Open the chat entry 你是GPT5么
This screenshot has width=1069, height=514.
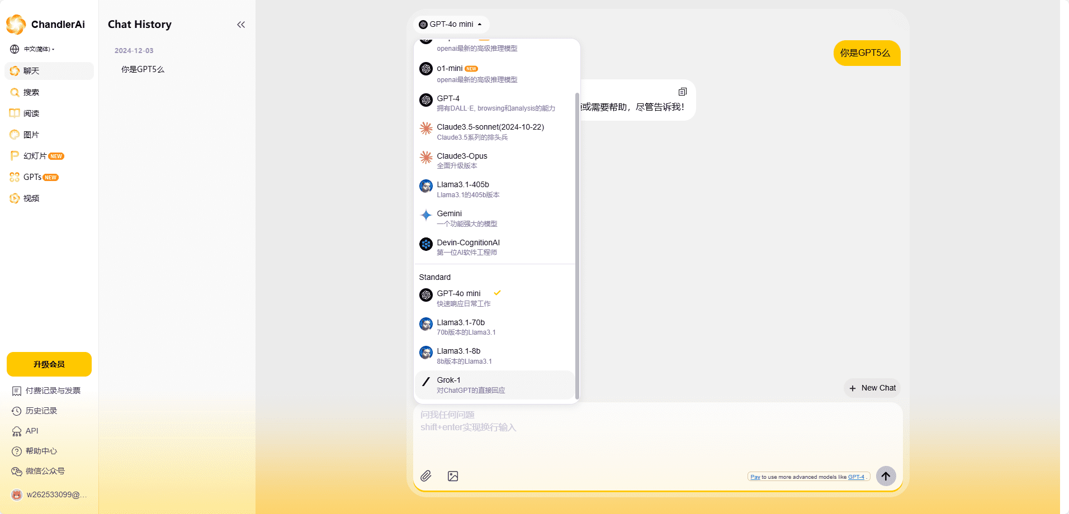pos(143,69)
